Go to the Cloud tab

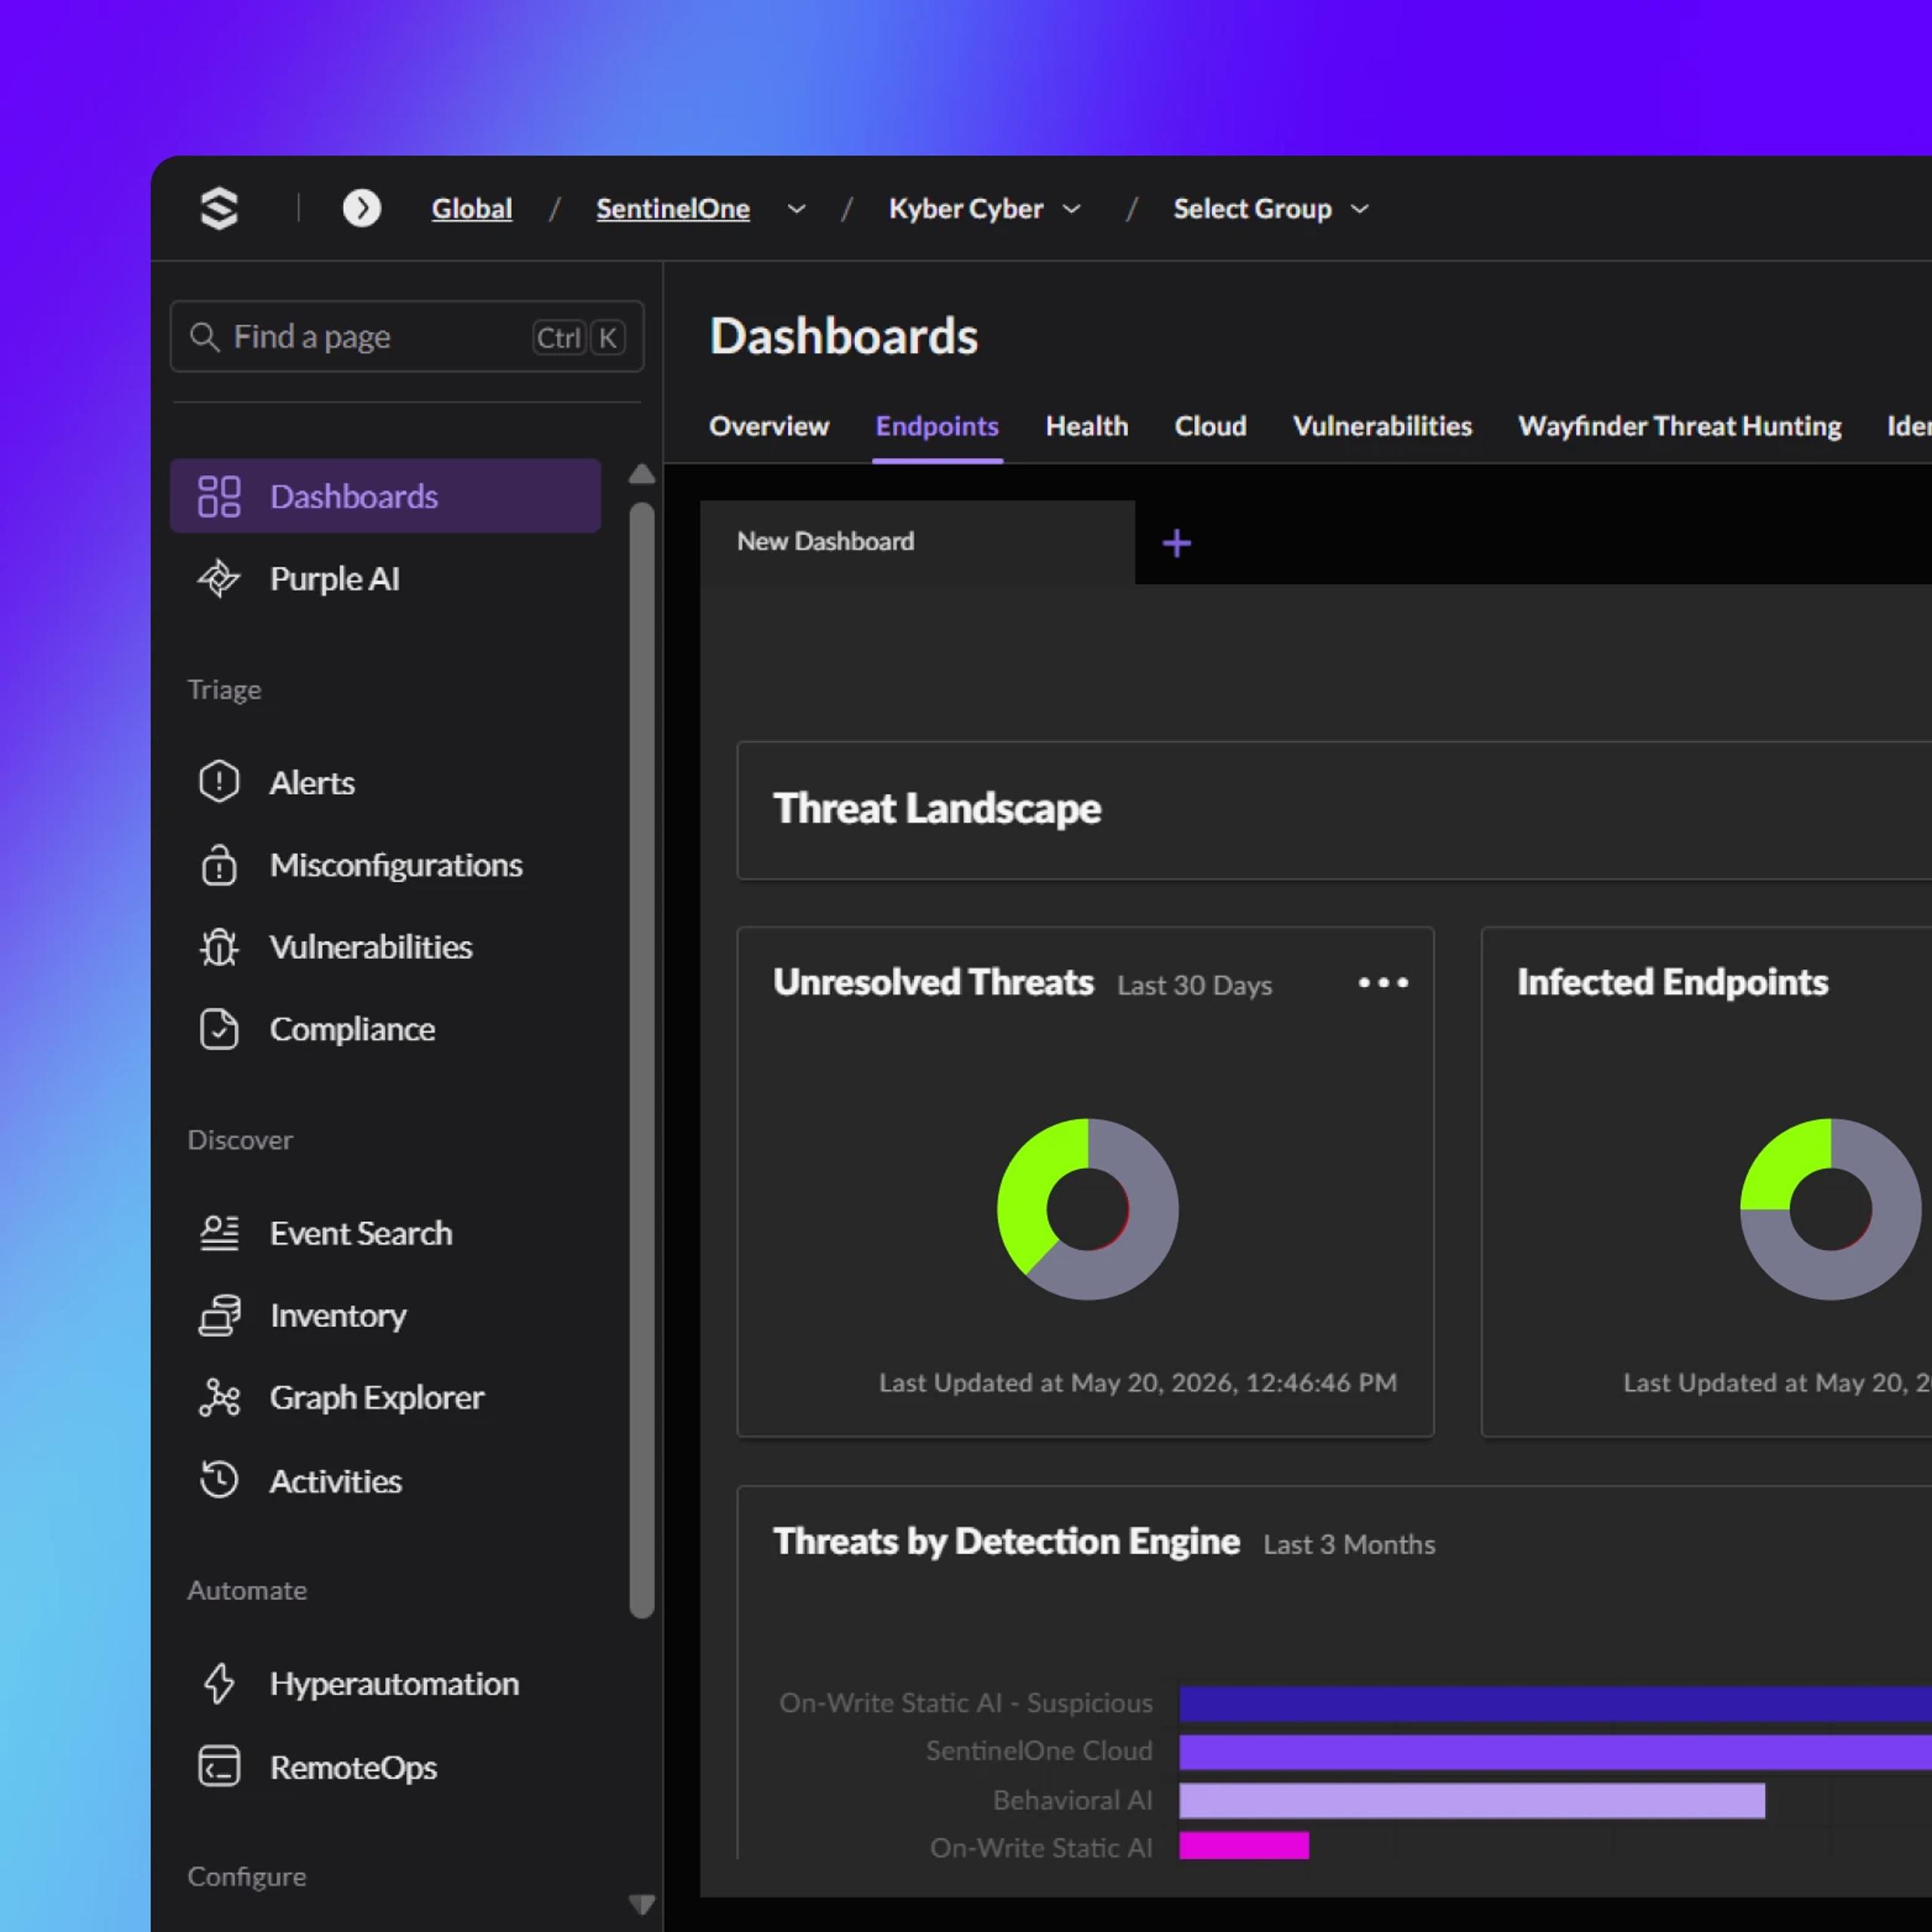tap(1210, 426)
